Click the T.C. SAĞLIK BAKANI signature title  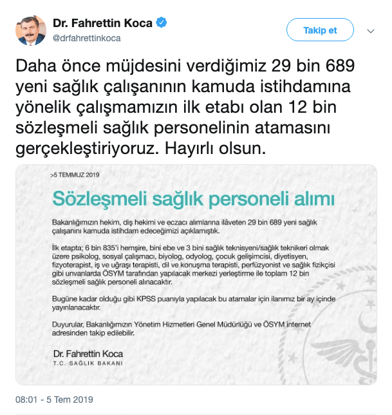(x=88, y=363)
